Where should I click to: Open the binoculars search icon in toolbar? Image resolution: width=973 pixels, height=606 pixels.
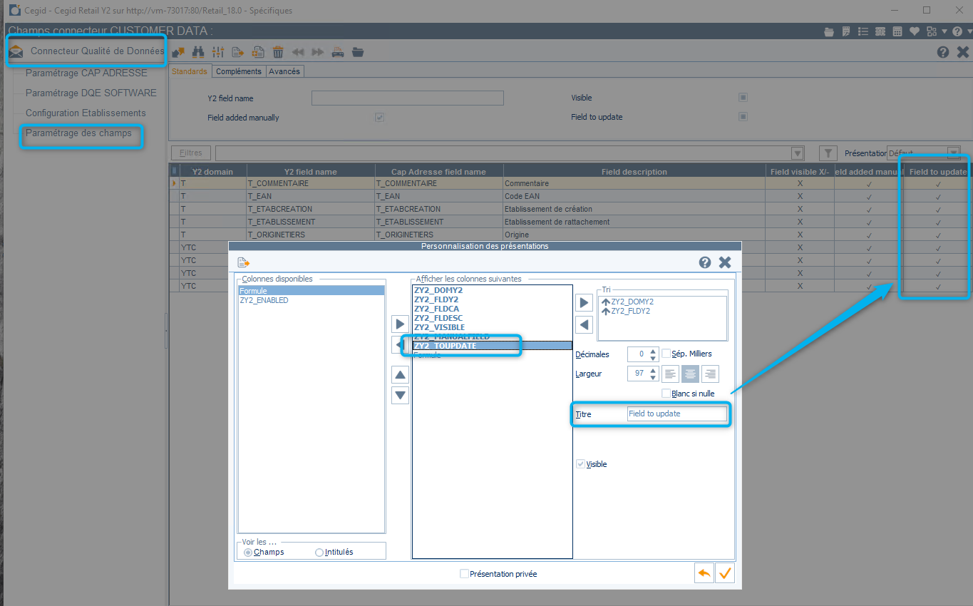(199, 52)
